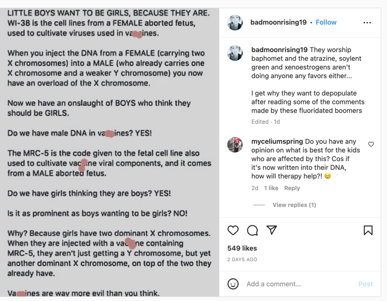The height and width of the screenshot is (301, 387).
Task: Open the 2 DAYS AGO timestamp
Action: [x=242, y=260]
